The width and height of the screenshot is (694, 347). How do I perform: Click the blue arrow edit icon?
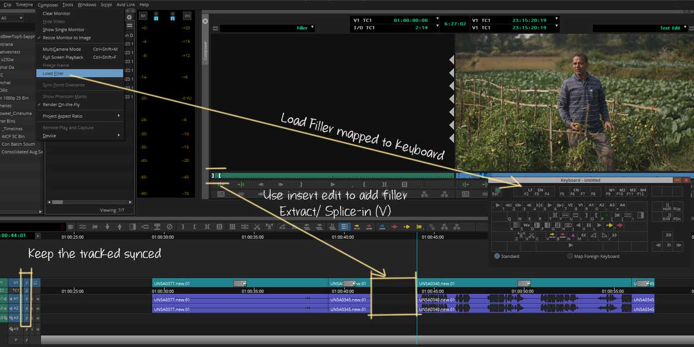pyautogui.click(x=382, y=227)
